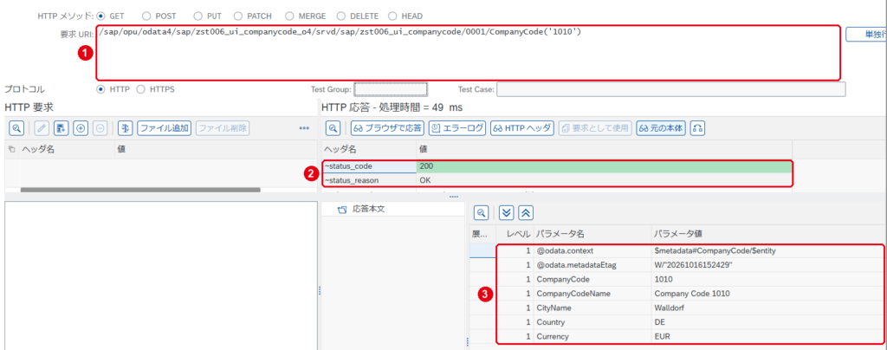Click the Test Group input field
887x350 pixels.
click(x=391, y=89)
